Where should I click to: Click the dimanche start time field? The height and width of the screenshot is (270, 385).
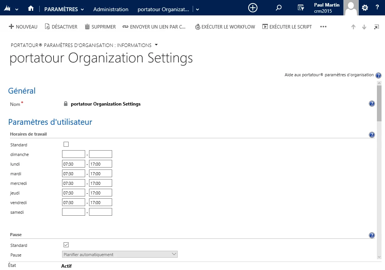pos(73,154)
